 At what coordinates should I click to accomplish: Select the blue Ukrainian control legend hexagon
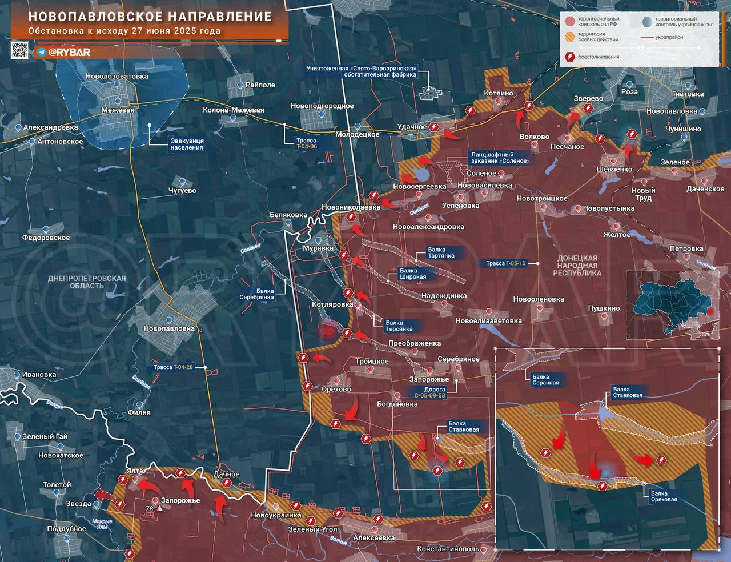[x=645, y=22]
